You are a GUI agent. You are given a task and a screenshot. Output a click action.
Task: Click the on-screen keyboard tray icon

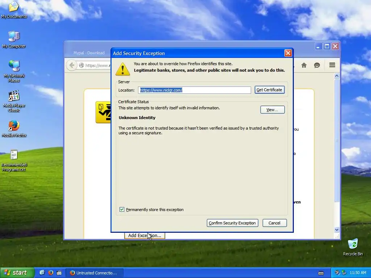click(321, 273)
